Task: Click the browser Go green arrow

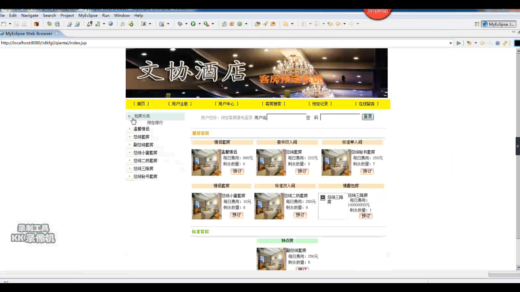Action: coord(459,43)
